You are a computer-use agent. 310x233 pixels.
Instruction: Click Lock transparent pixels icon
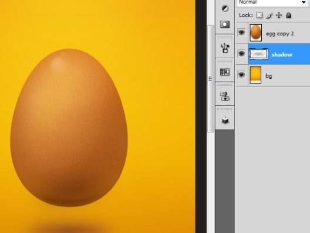tap(260, 15)
